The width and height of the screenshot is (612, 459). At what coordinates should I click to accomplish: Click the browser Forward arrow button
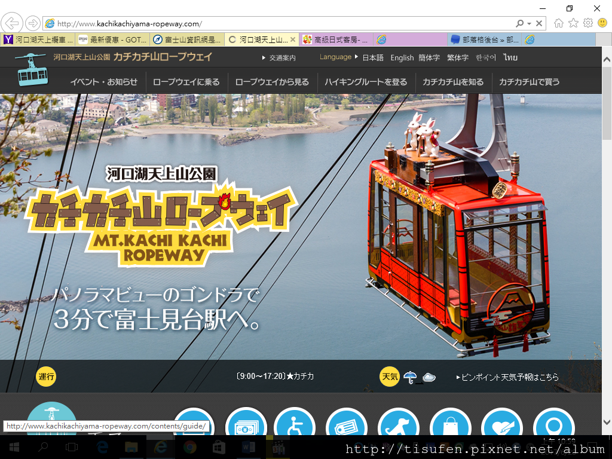33,23
